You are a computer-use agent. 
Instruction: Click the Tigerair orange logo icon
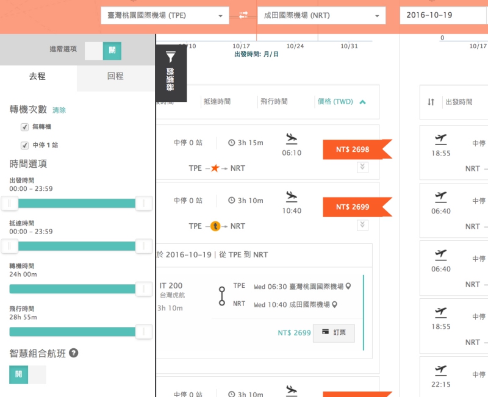pos(215,226)
